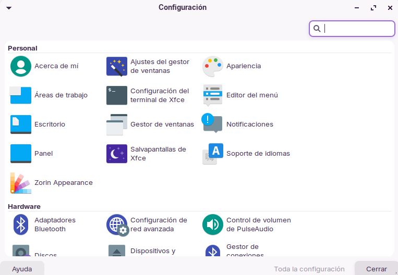Viewport: 398px width, 275px height.
Task: Open the Apariencia settings icon
Action: pyautogui.click(x=213, y=66)
